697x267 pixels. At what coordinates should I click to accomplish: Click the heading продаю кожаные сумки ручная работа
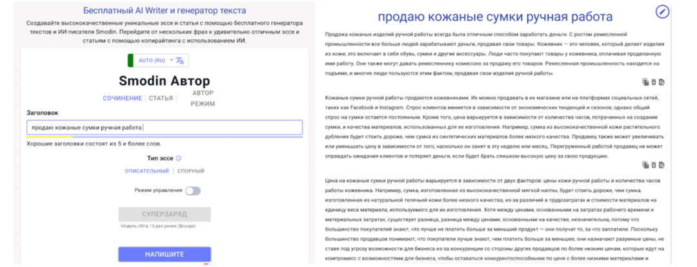495,17
